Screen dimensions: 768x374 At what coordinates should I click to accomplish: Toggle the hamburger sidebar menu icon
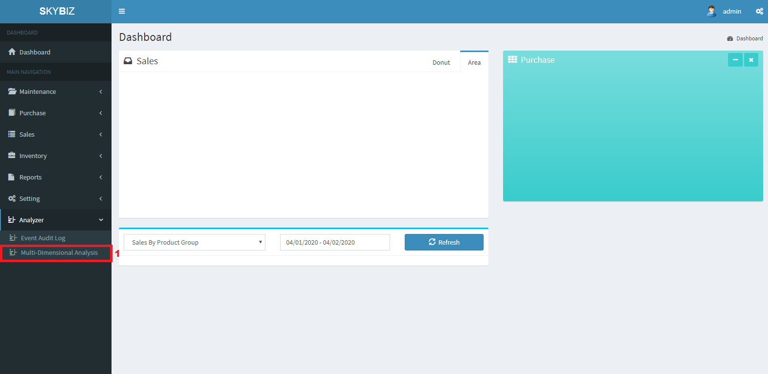[122, 11]
